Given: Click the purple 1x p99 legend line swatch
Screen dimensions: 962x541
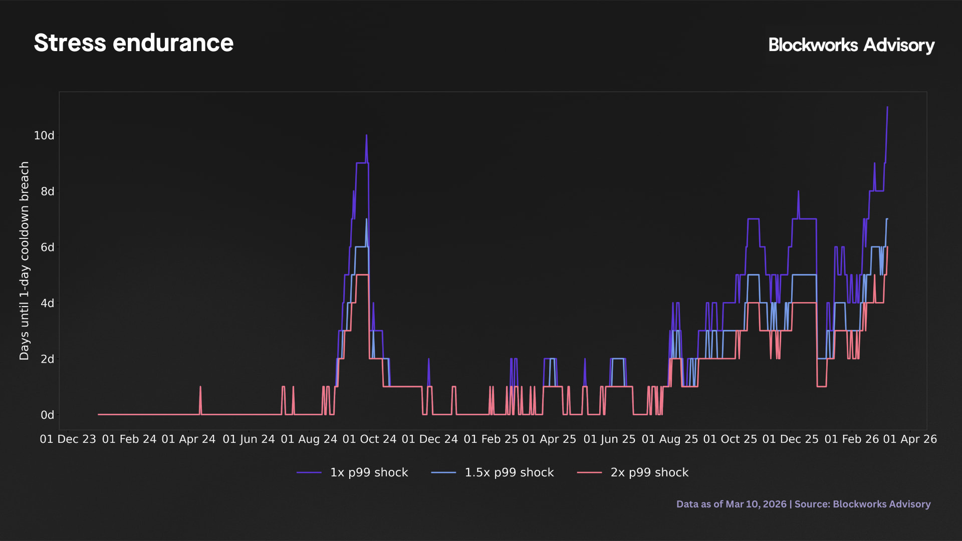Looking at the screenshot, I should pyautogui.click(x=309, y=472).
